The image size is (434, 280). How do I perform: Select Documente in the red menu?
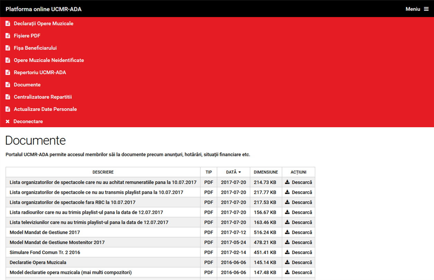27,85
